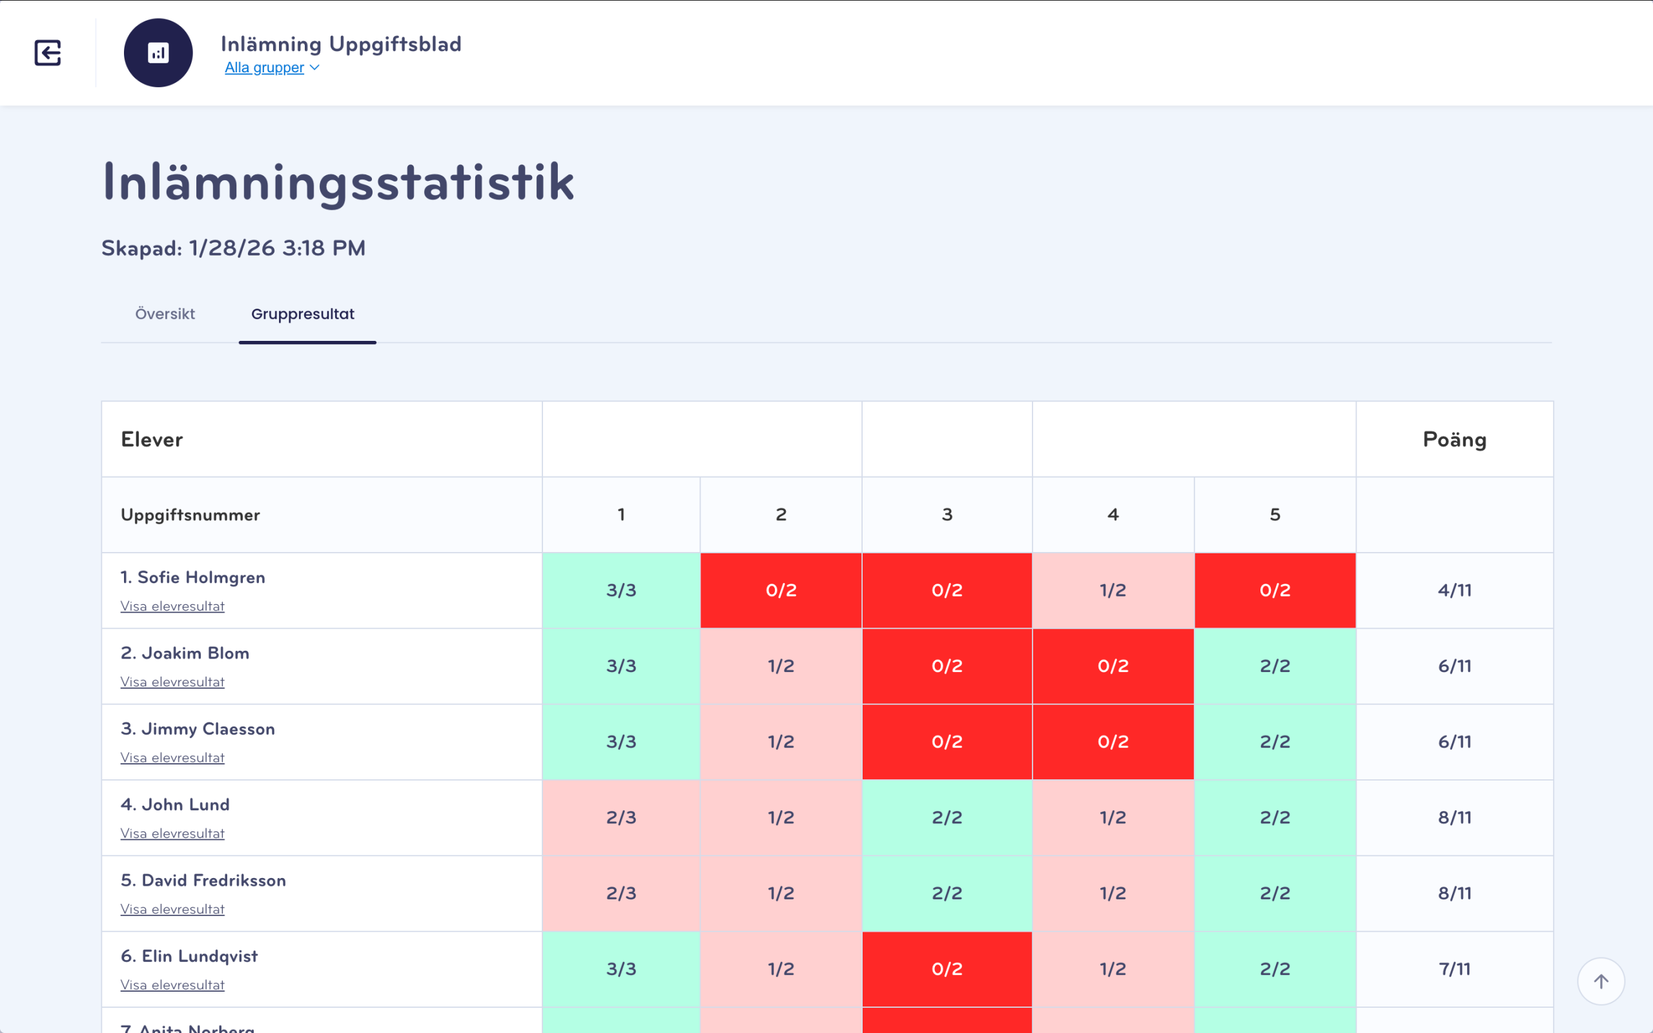Click Joakim Blom's green 3/3 cell
The height and width of the screenshot is (1033, 1653).
point(621,666)
